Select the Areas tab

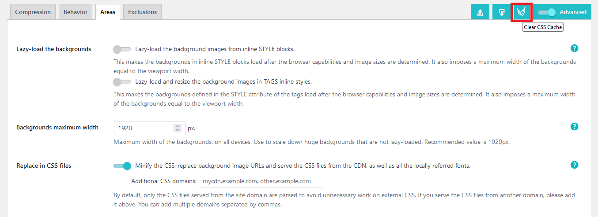[x=108, y=12]
